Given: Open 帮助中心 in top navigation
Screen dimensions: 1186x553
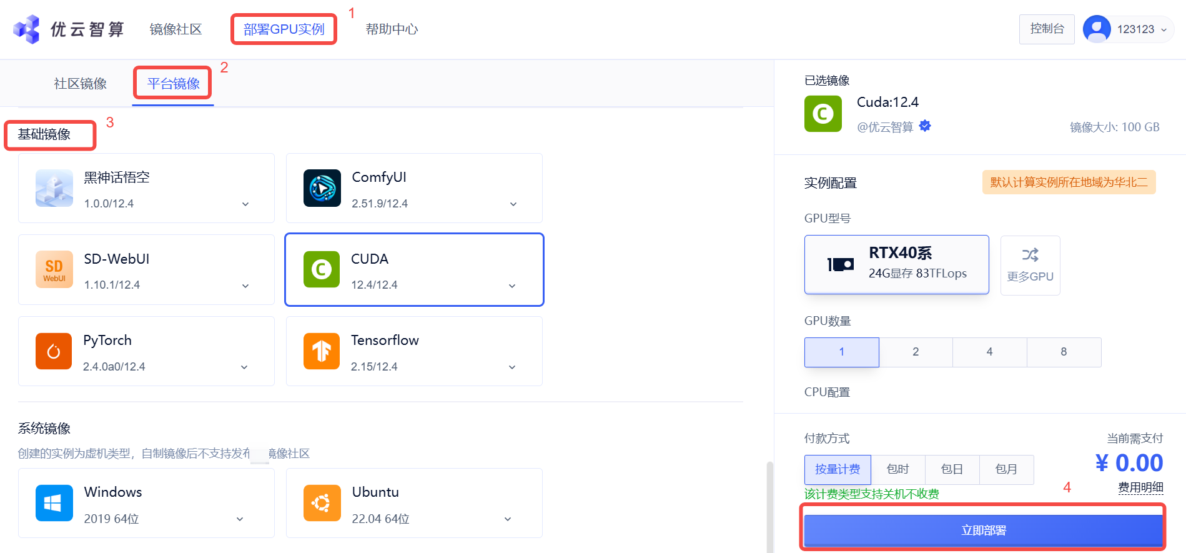Looking at the screenshot, I should [392, 29].
